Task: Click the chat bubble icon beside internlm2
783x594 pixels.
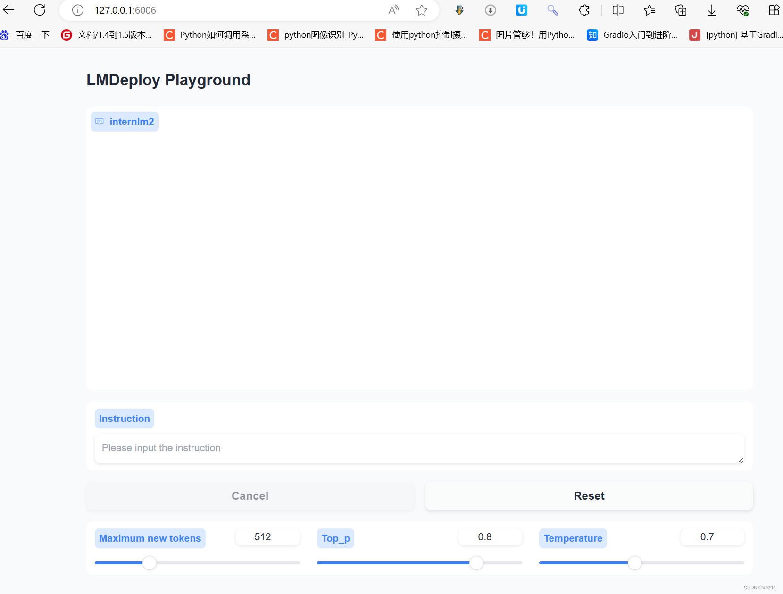Action: (x=100, y=122)
